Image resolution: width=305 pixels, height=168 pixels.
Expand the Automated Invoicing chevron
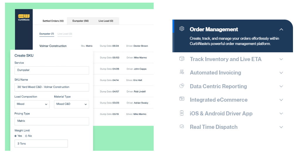[x=281, y=73]
